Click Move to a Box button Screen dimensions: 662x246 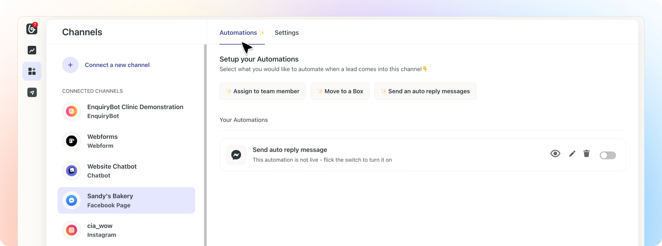coord(340,91)
